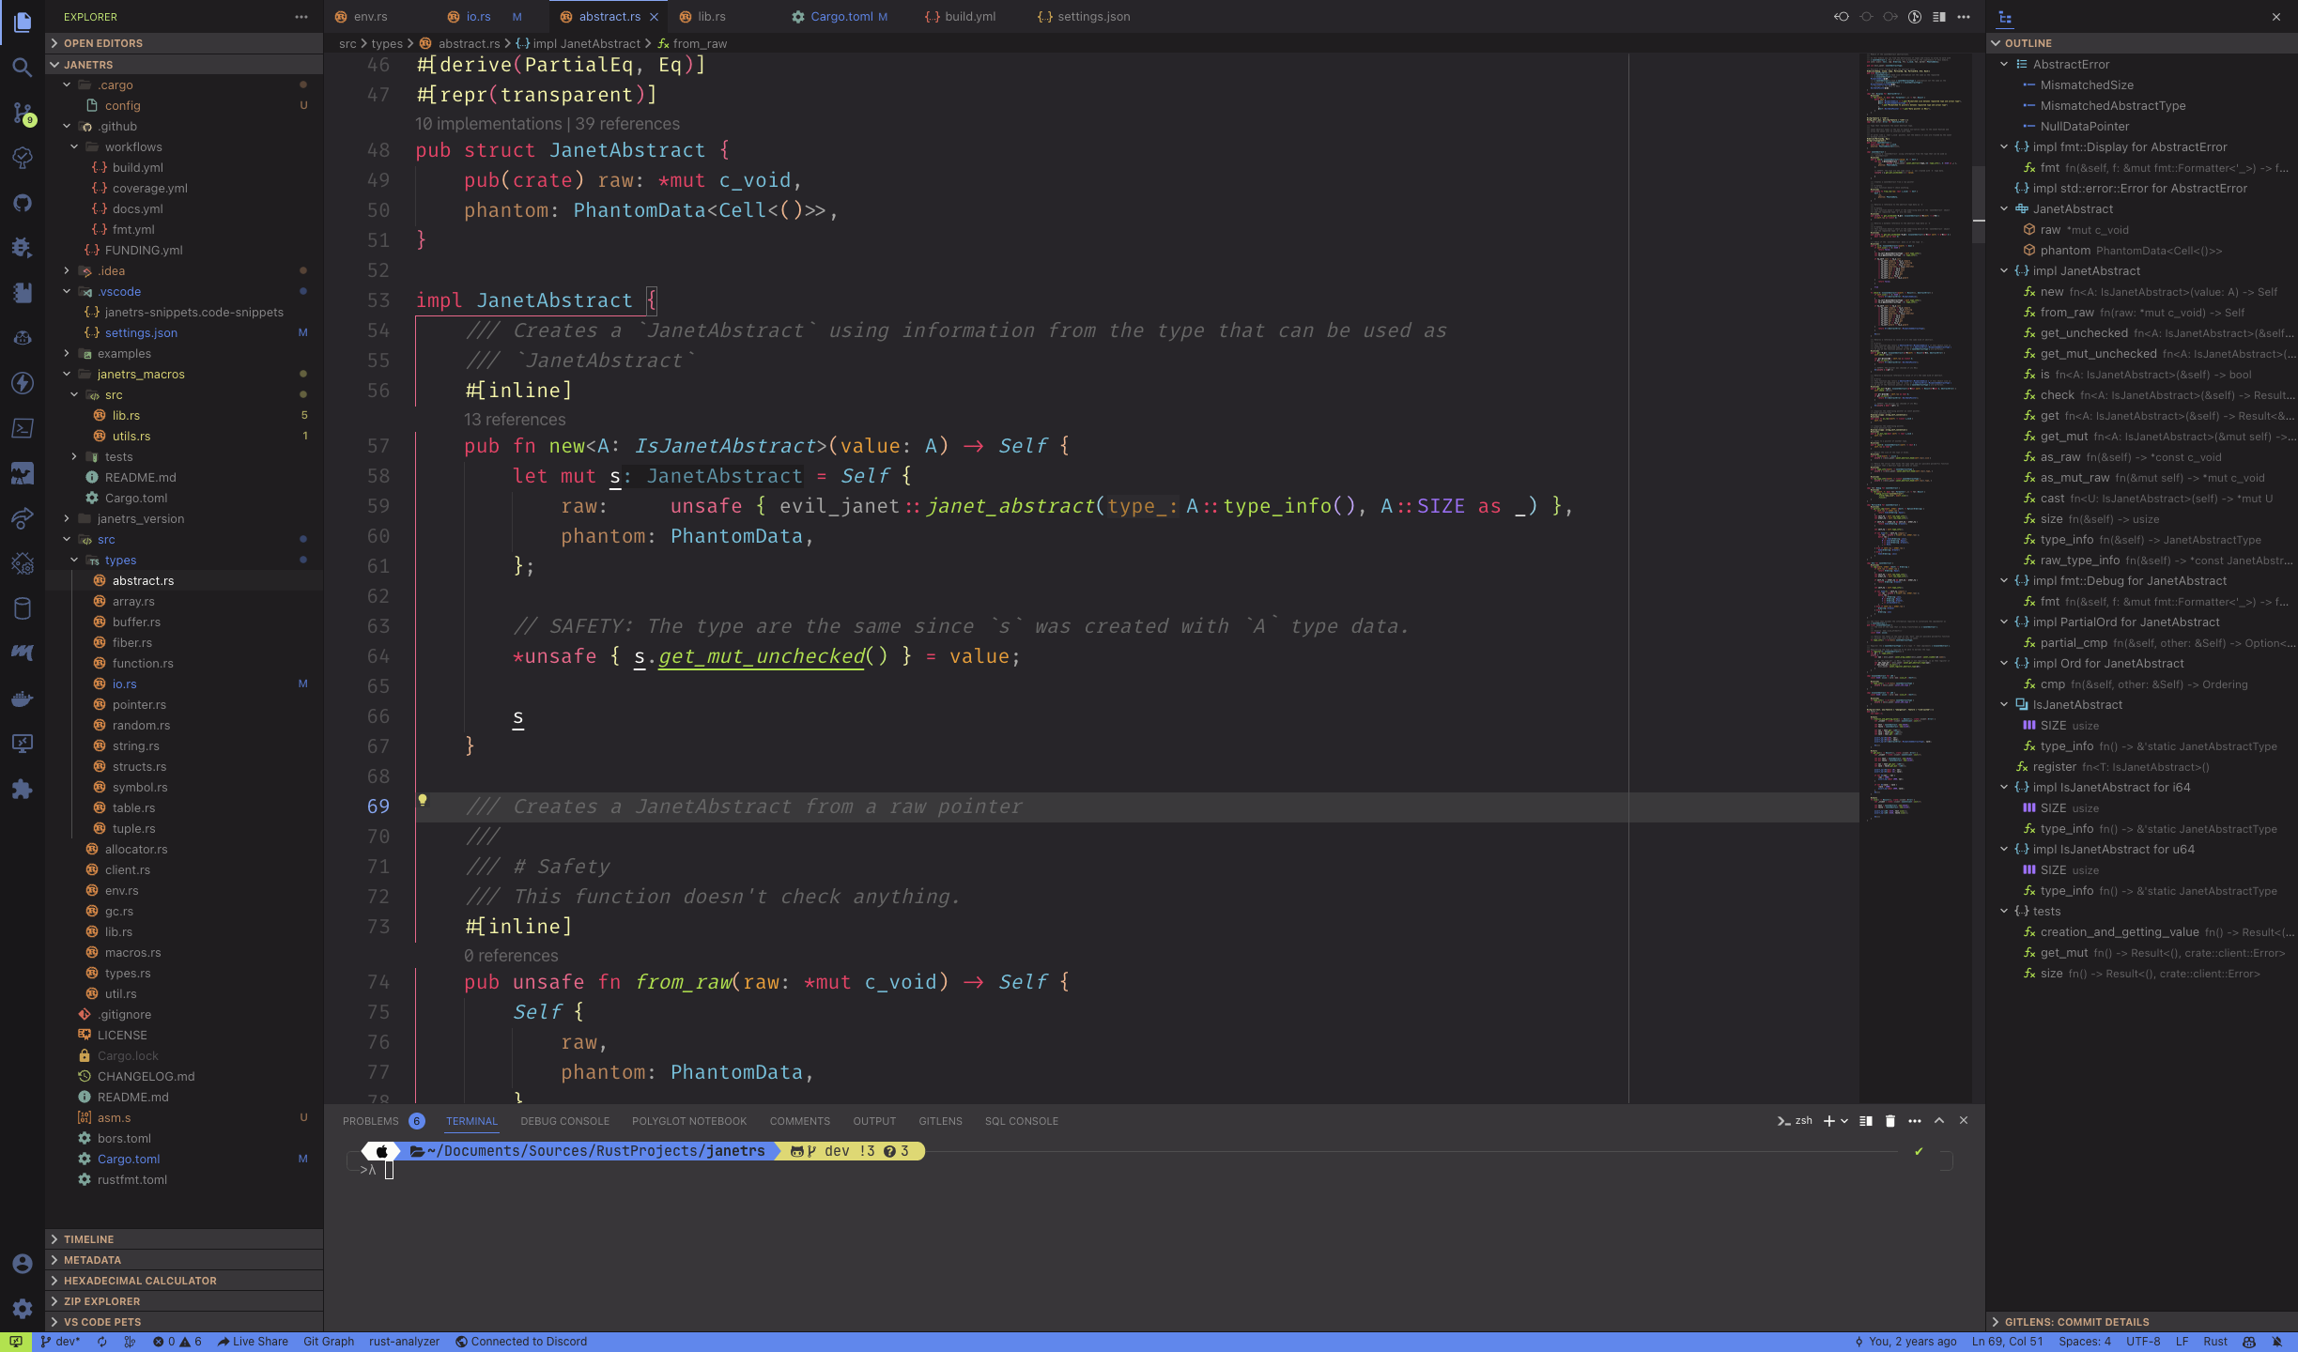Open the Accounts icon in activity bar
This screenshot has height=1352, width=2298.
23,1264
